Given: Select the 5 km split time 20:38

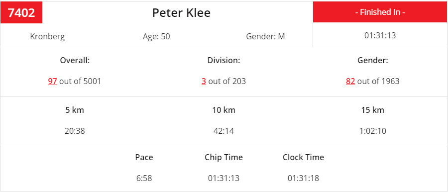Looking at the screenshot, I should [x=75, y=131].
